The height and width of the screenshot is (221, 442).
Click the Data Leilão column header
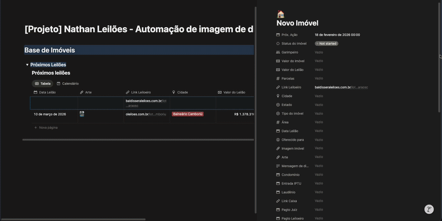[x=47, y=92]
